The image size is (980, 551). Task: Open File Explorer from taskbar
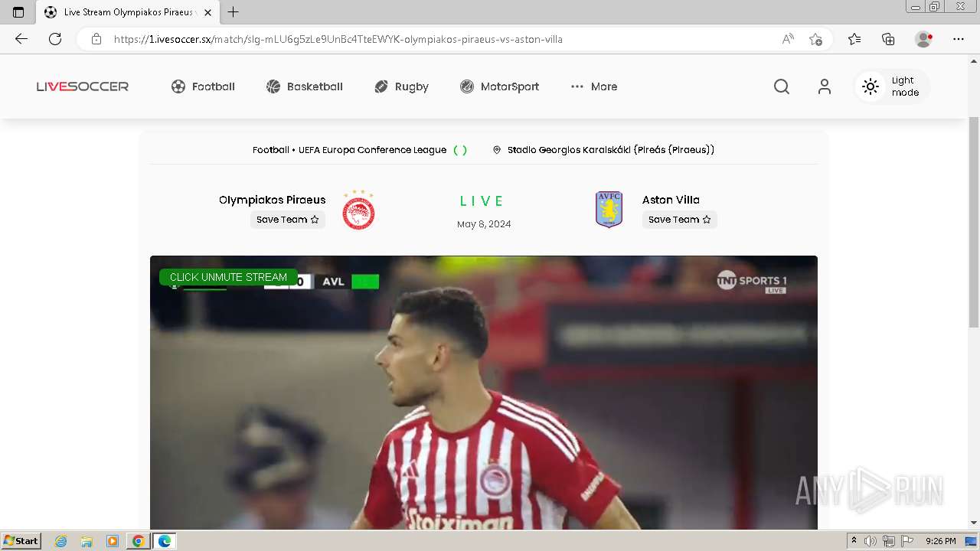(x=87, y=541)
